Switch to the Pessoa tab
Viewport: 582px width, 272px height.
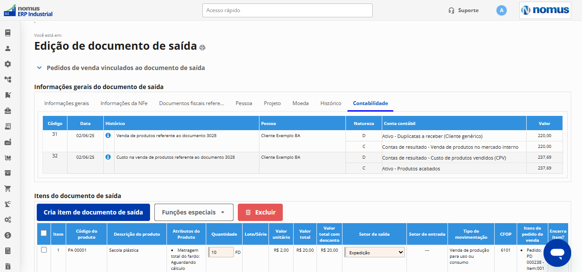(x=244, y=103)
